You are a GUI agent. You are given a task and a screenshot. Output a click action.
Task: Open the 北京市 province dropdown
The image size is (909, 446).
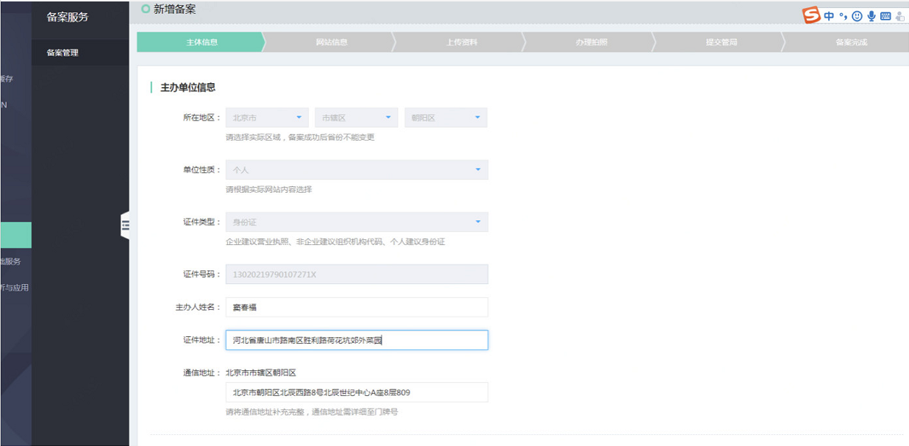267,118
